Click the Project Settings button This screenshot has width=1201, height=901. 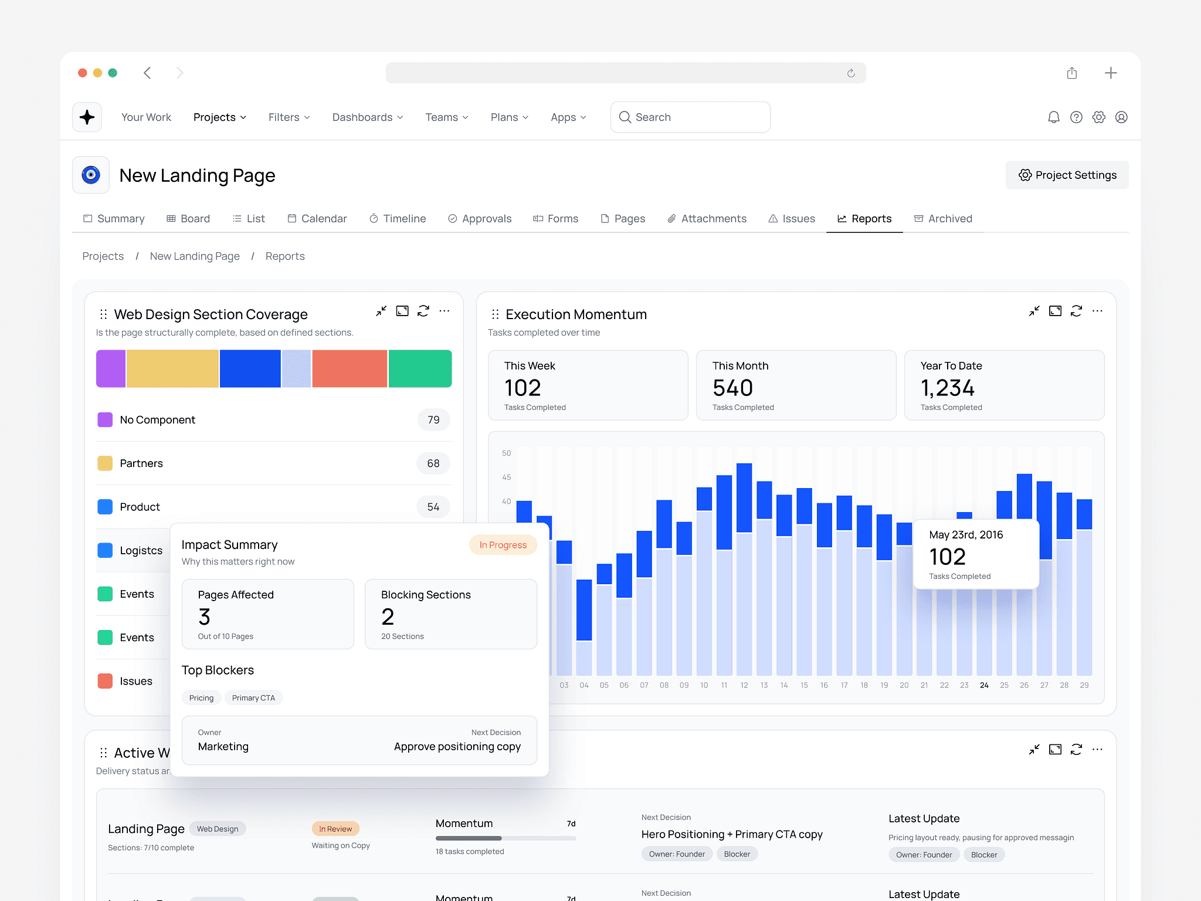coord(1067,175)
